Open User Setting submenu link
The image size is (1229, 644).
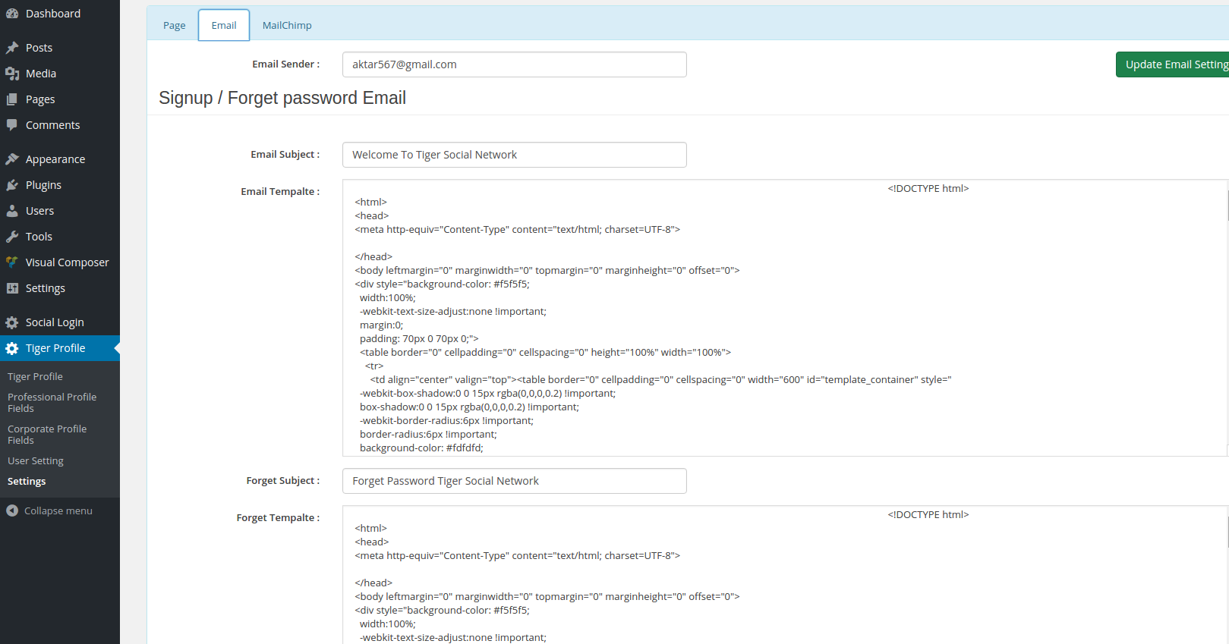click(36, 460)
